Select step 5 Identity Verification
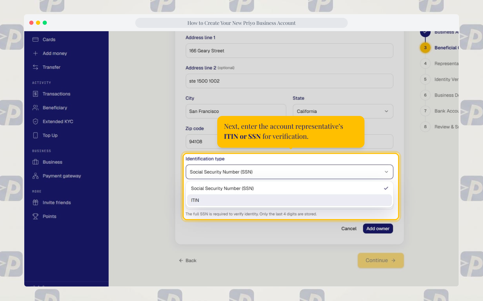This screenshot has width=483, height=301. click(440, 79)
